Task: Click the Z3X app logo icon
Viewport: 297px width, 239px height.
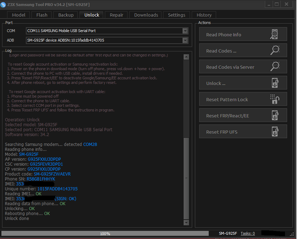Action: pyautogui.click(x=3, y=5)
